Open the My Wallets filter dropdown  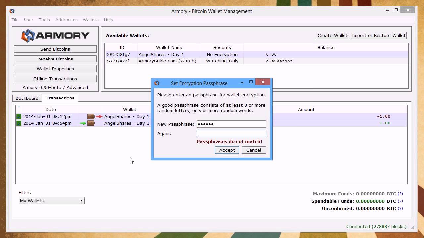(52, 201)
